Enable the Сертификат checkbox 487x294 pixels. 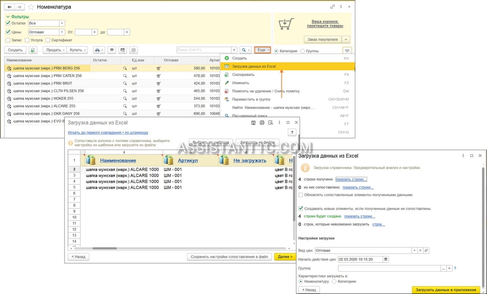tap(48, 40)
